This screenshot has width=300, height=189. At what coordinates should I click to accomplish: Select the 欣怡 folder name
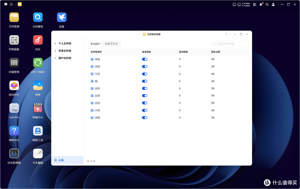click(x=97, y=103)
